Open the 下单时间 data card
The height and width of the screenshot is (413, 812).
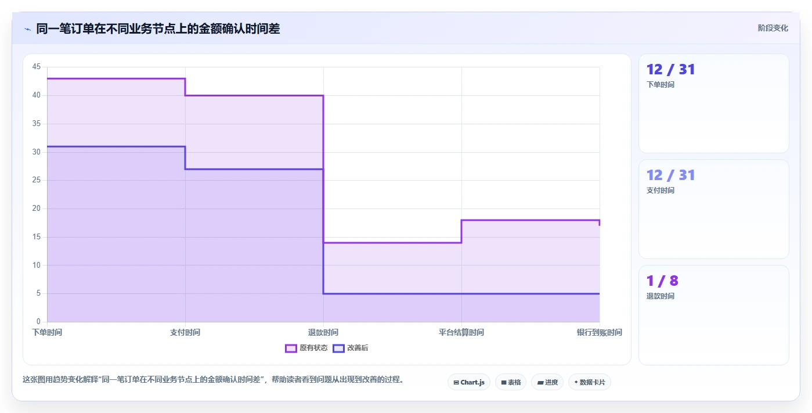pos(713,103)
